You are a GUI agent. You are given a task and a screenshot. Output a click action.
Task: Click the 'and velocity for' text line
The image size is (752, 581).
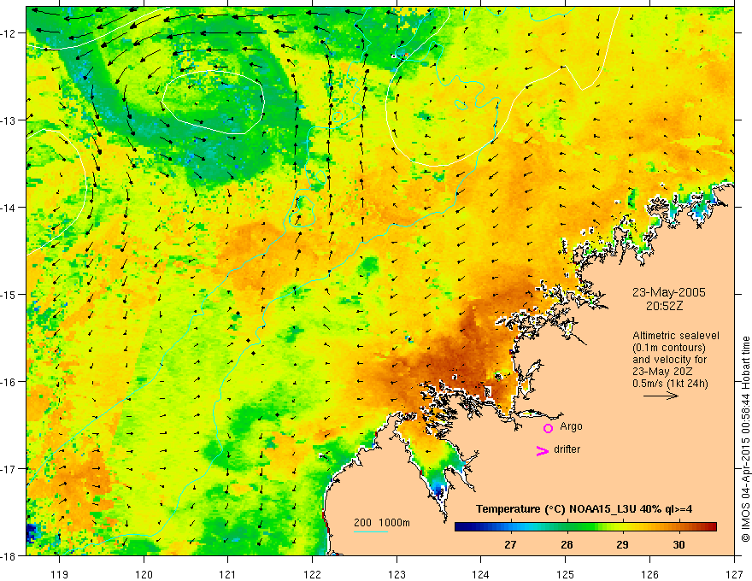click(x=669, y=360)
